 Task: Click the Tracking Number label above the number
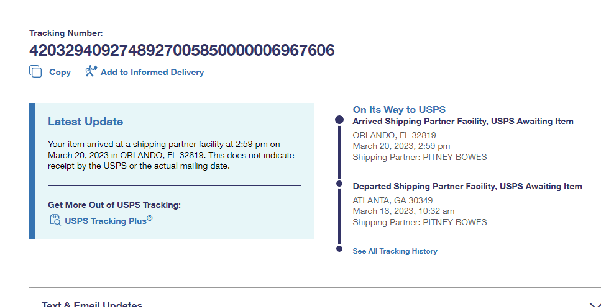66,33
